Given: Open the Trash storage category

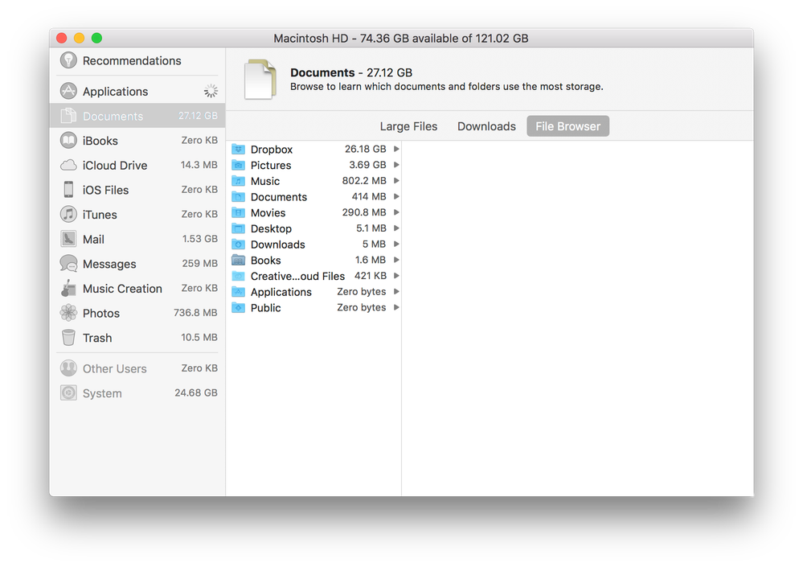Looking at the screenshot, I should click(x=96, y=338).
